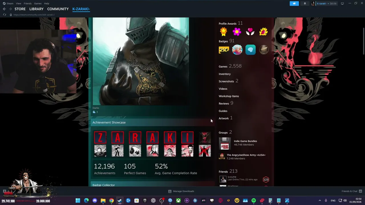Click the forward navigation arrow
Viewport: 365px width, 205px height.
click(x=10, y=9)
